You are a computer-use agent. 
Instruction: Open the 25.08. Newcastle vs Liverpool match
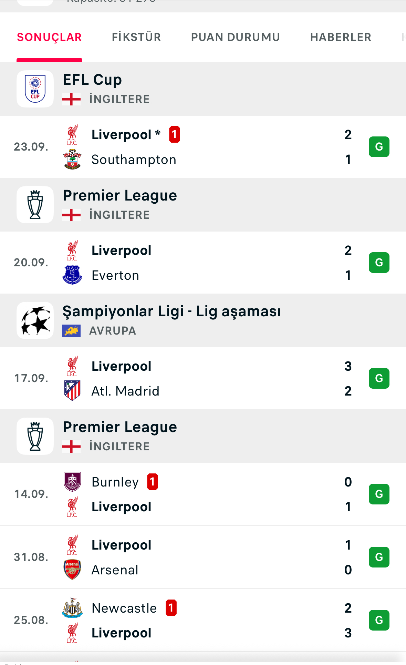[207, 620]
